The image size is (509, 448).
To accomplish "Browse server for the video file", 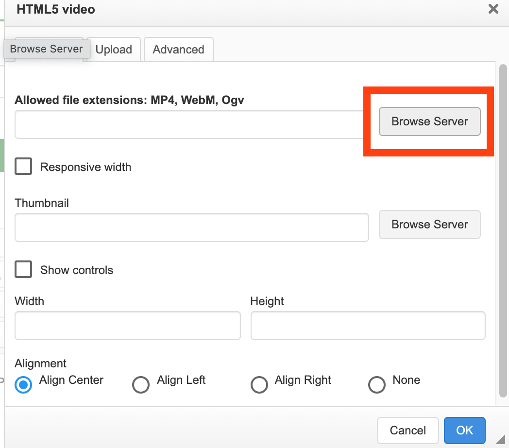I will click(x=429, y=121).
